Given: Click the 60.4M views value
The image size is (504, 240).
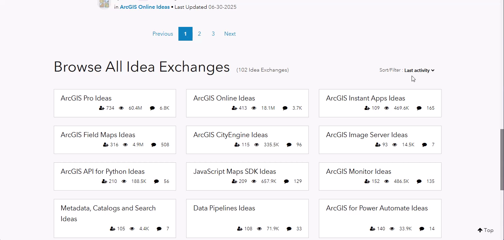Looking at the screenshot, I should (x=135, y=108).
